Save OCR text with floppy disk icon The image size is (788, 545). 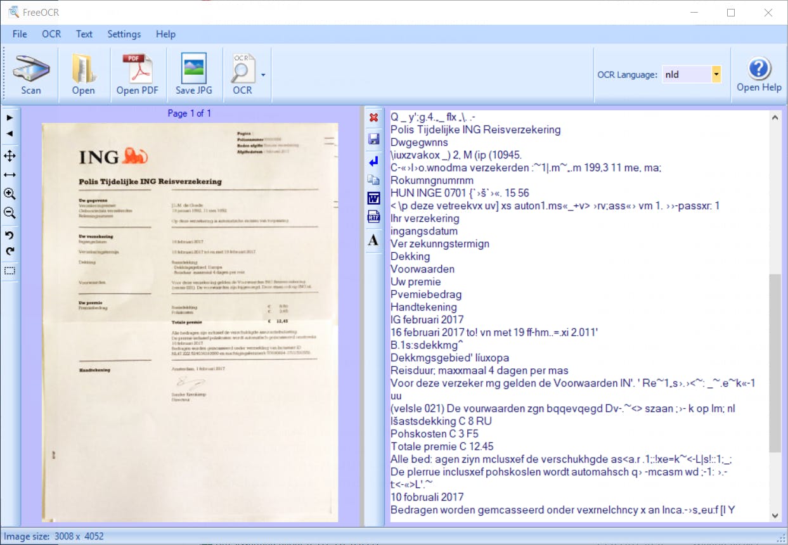373,139
